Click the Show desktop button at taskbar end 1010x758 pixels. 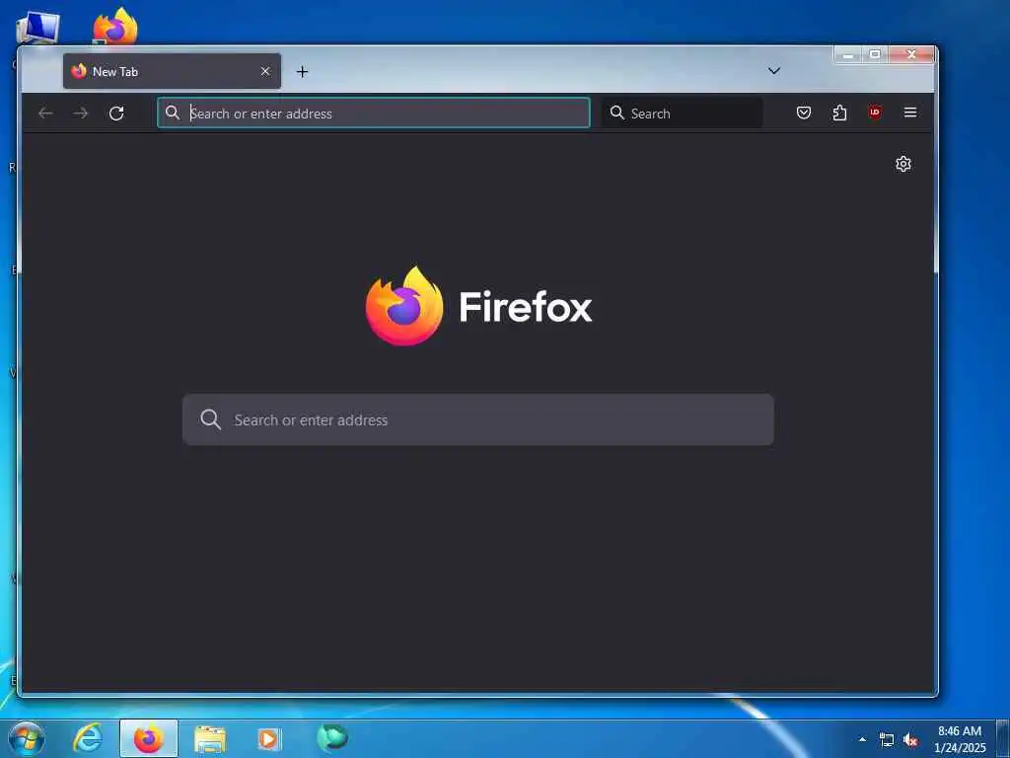[1003, 738]
